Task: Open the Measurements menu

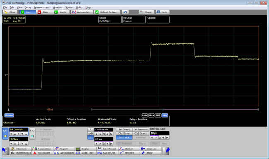Action: point(42,7)
